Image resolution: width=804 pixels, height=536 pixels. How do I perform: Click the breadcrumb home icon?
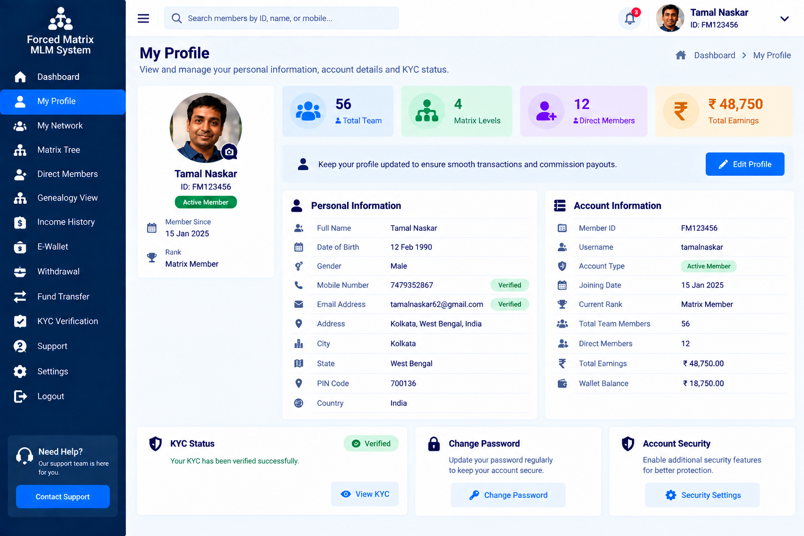point(680,55)
